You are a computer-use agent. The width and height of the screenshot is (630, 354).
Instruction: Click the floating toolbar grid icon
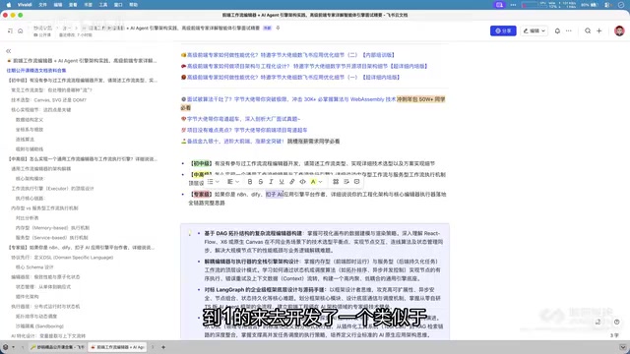[336, 182]
